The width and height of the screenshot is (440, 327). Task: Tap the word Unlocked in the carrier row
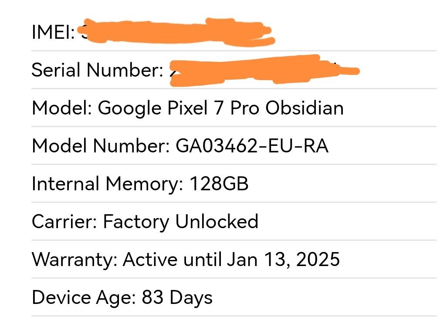pos(217,222)
